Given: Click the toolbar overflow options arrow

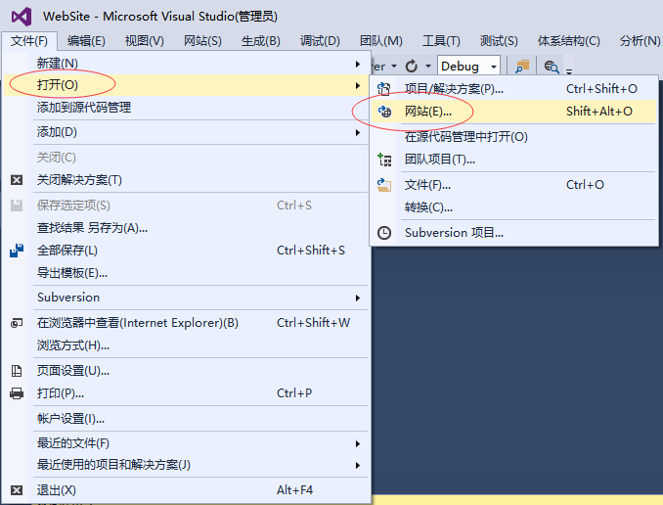Looking at the screenshot, I should tap(569, 70).
